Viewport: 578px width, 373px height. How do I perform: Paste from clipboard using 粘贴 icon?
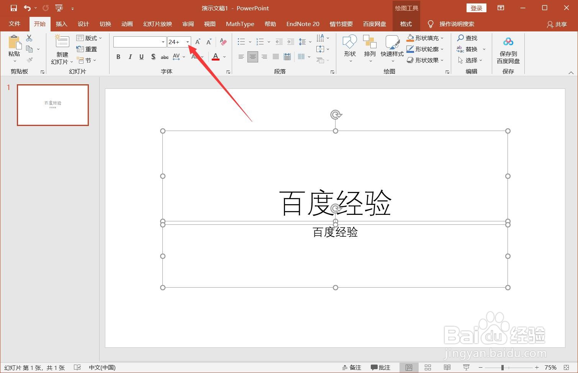pos(14,42)
